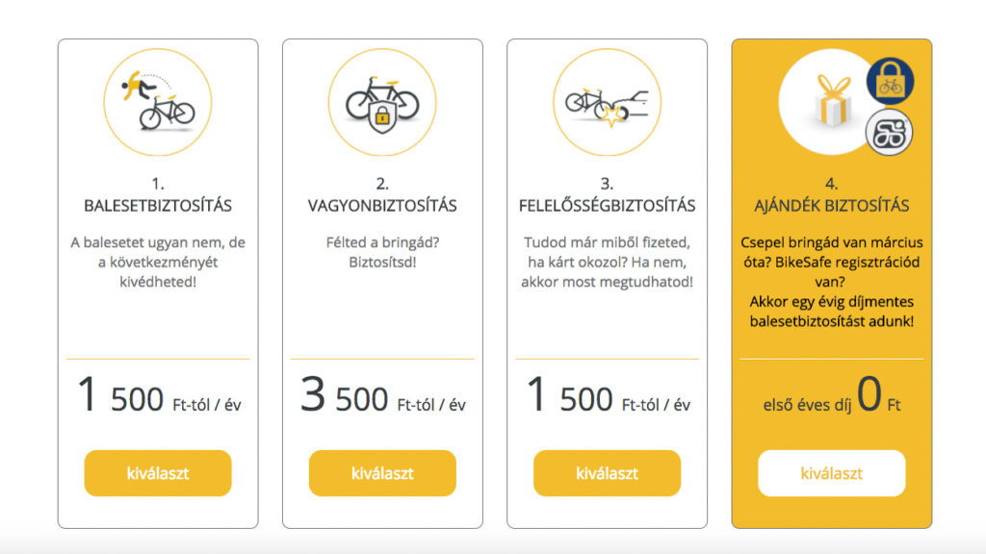
Task: Click the 3 500 Ft-tól / év price
Action: click(382, 397)
